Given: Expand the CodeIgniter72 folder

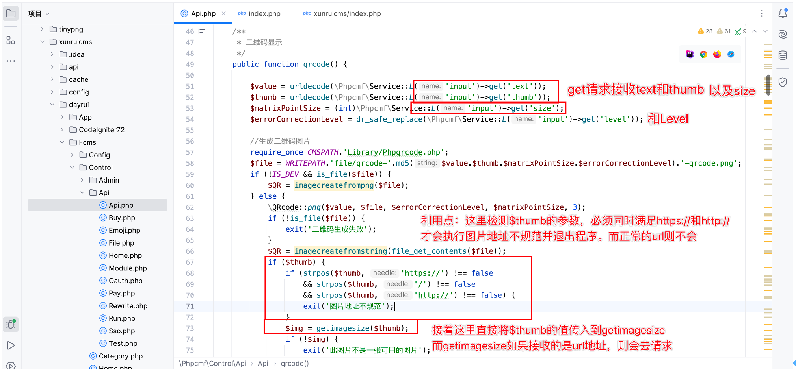Looking at the screenshot, I should click(x=62, y=130).
